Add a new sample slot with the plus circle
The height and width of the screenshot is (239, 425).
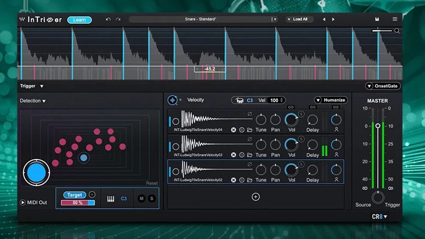[256, 197]
